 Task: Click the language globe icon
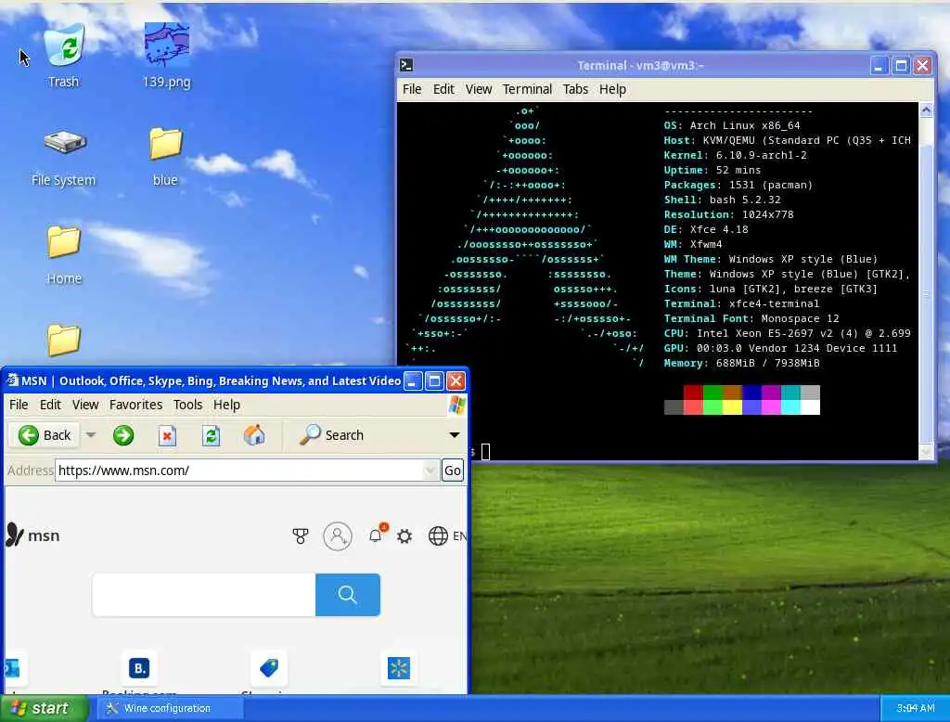(438, 535)
